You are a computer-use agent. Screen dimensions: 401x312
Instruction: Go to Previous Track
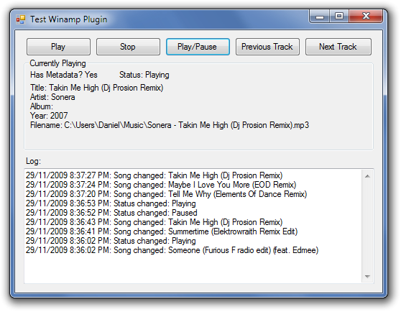267,47
